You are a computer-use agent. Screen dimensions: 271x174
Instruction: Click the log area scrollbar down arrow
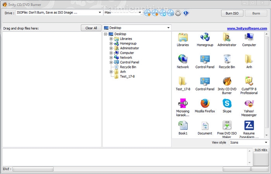[249, 162]
